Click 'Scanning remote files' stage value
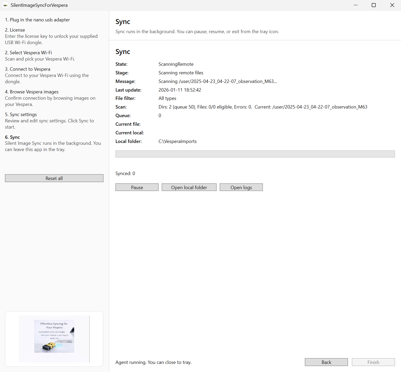Screen dimensions: 401x372 (181, 73)
